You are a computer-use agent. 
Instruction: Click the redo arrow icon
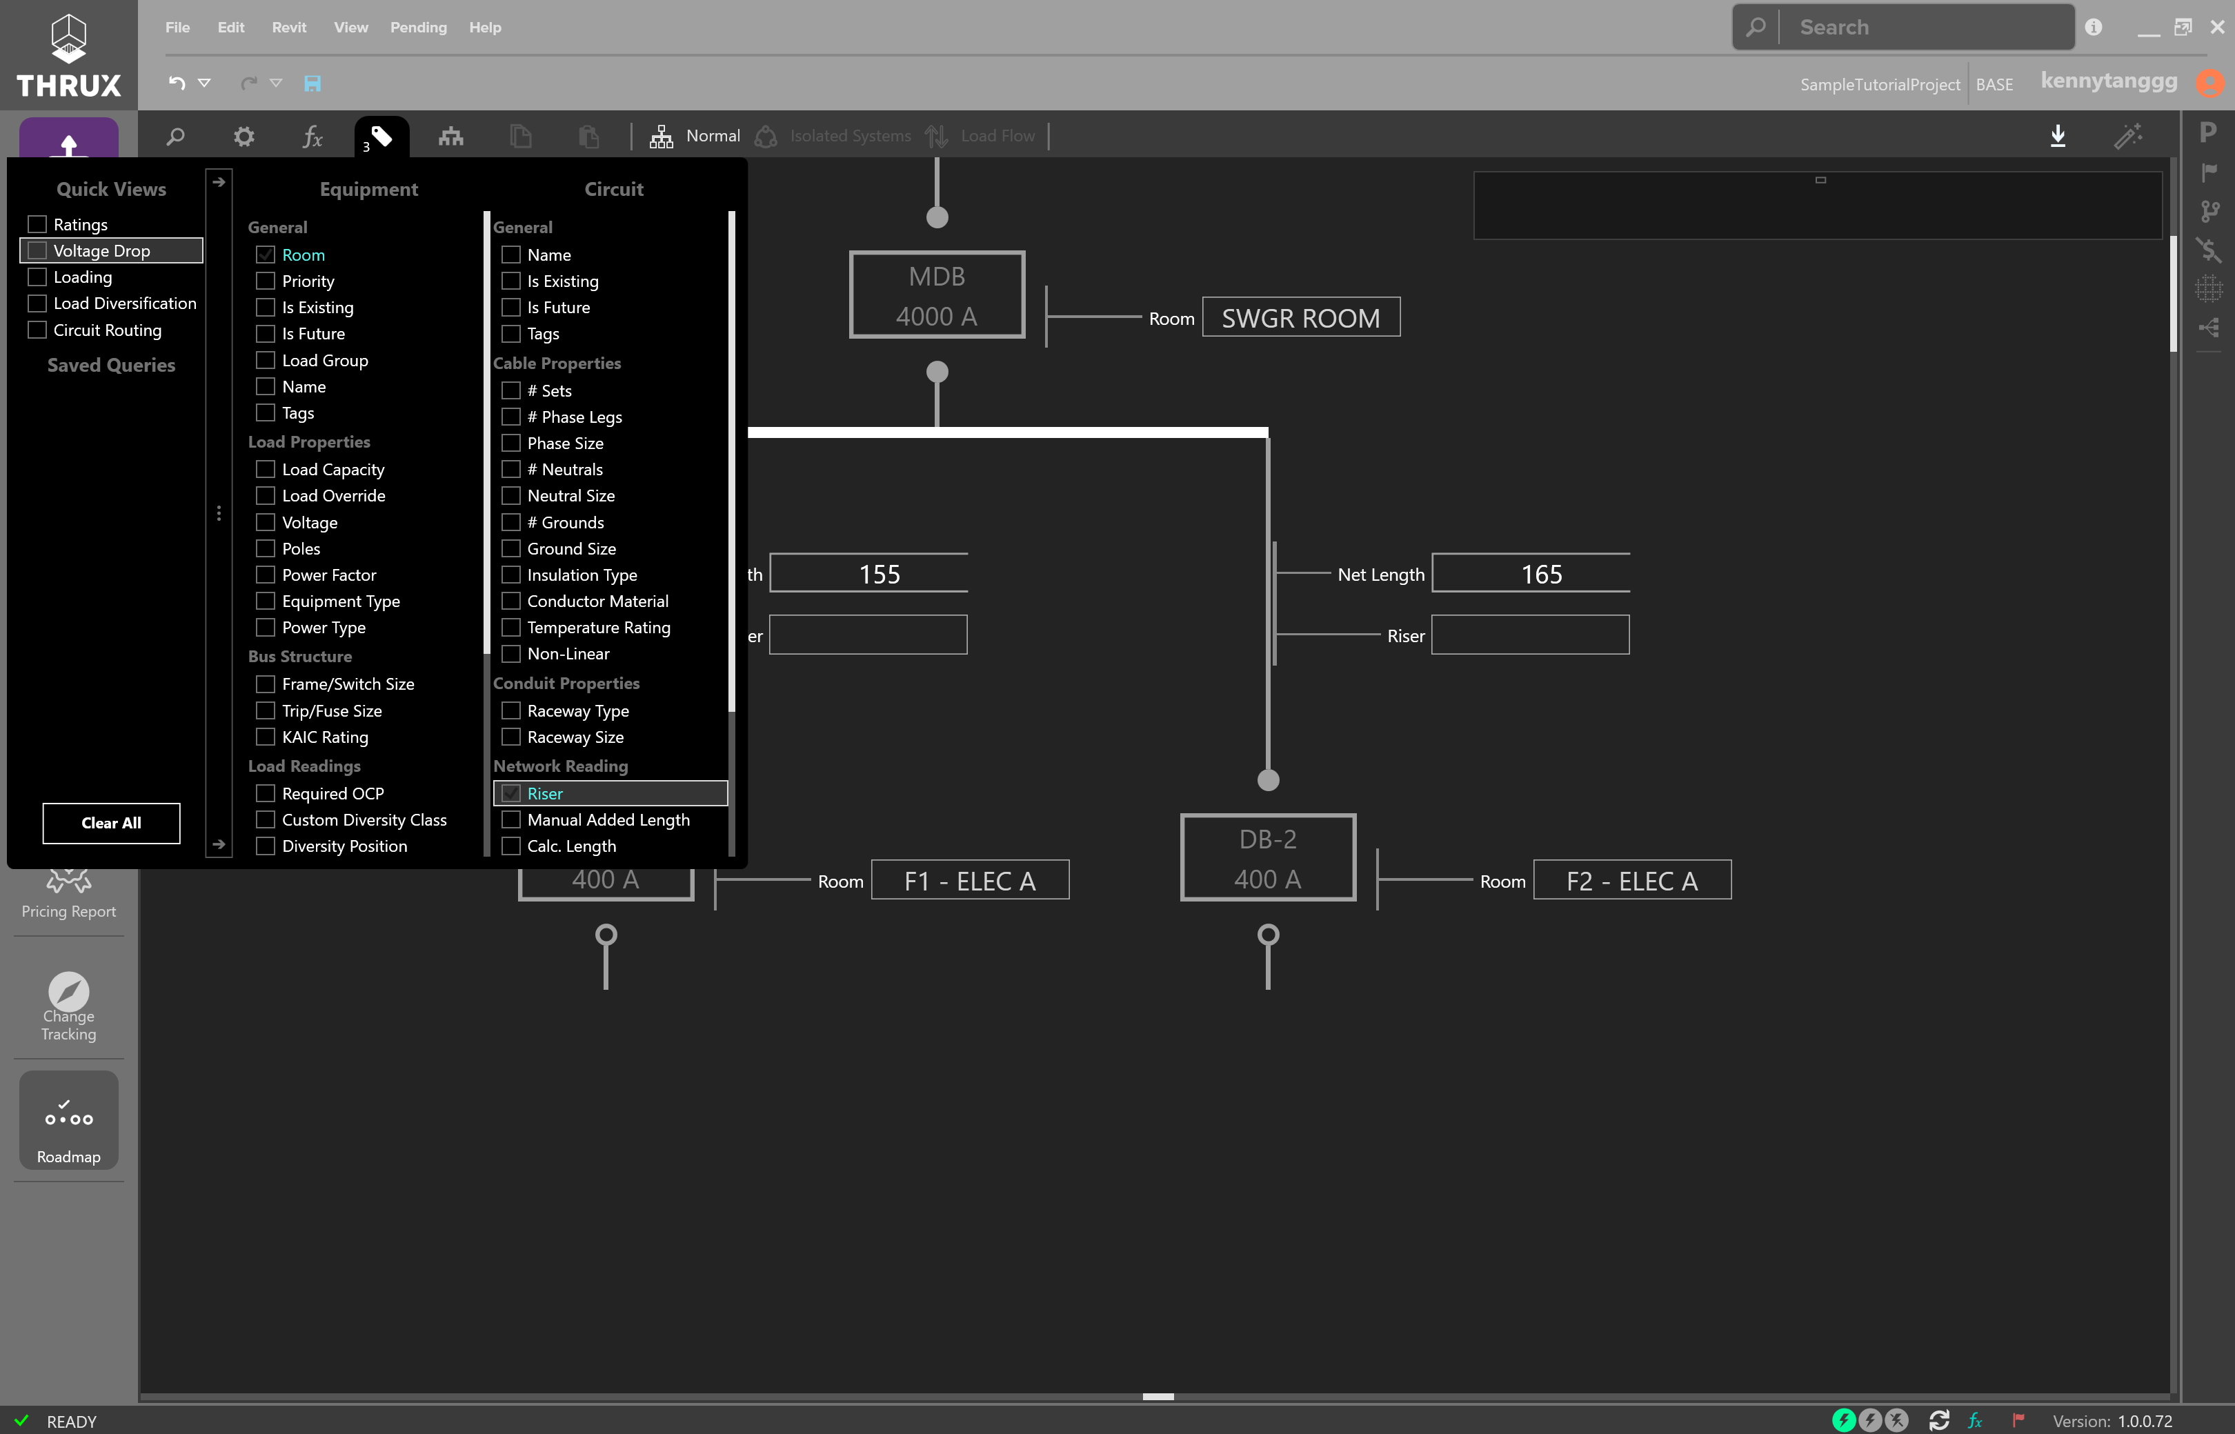coord(248,83)
